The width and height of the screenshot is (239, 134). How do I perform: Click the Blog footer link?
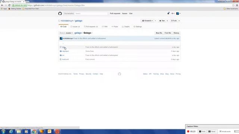[x=167, y=74]
